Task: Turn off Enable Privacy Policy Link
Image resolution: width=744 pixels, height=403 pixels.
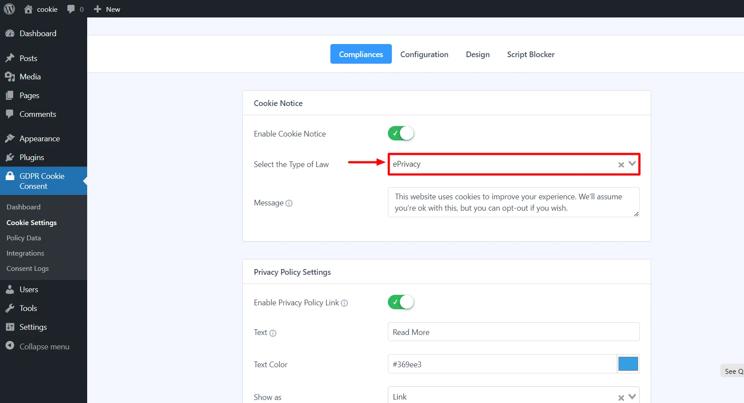Action: coord(400,302)
